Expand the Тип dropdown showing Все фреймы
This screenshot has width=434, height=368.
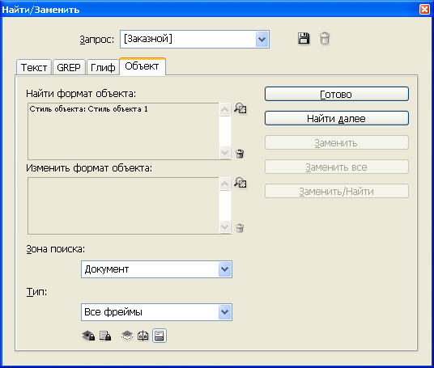coord(225,312)
